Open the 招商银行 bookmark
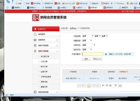This screenshot has width=140, height=101. click(47, 3)
